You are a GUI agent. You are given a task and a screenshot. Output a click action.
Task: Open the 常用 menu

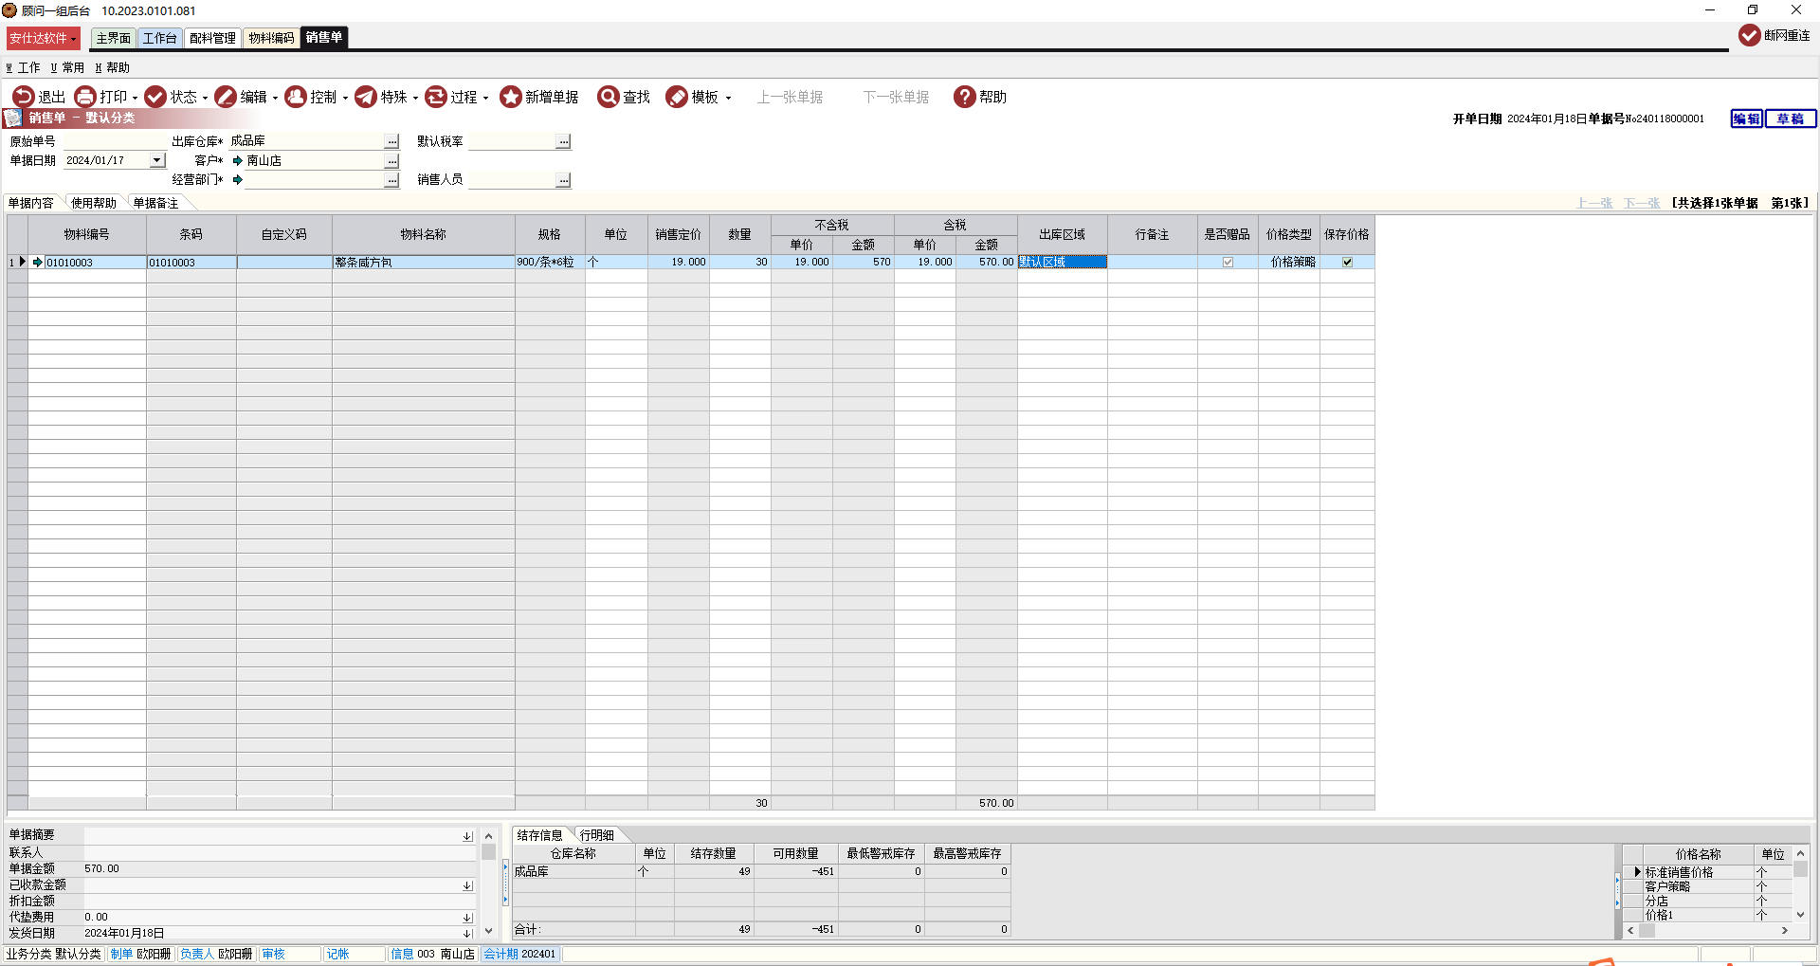pyautogui.click(x=67, y=67)
